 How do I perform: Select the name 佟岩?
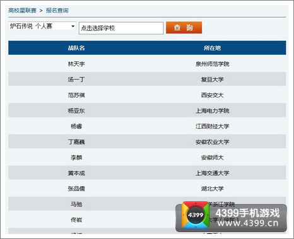pos(76,220)
